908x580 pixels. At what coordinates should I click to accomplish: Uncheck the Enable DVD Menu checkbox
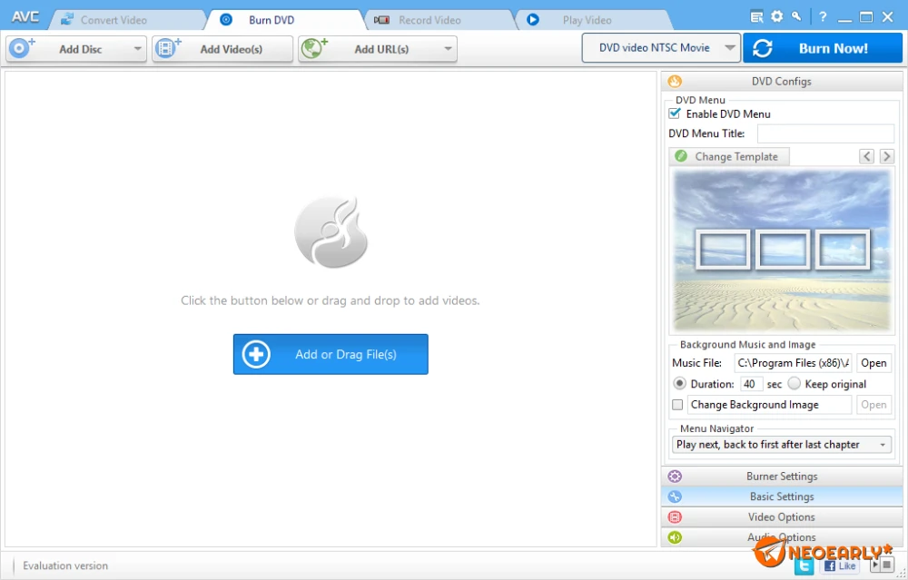(x=675, y=113)
